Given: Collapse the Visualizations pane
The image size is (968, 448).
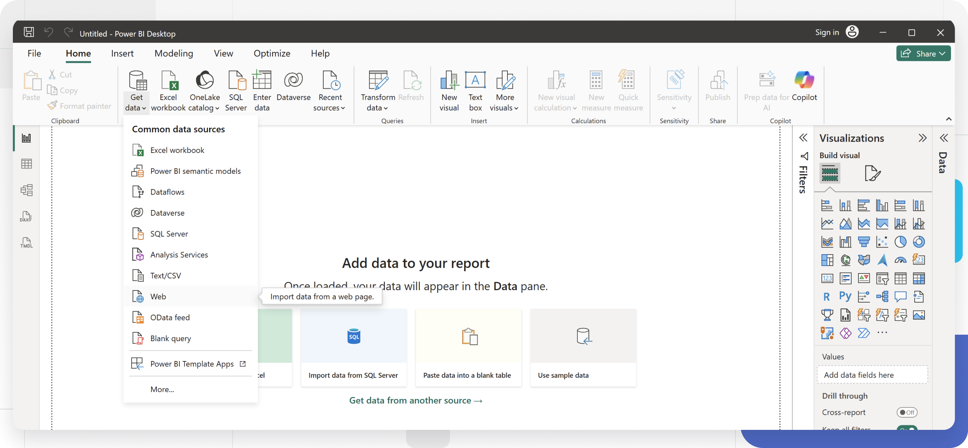Looking at the screenshot, I should click(x=923, y=138).
